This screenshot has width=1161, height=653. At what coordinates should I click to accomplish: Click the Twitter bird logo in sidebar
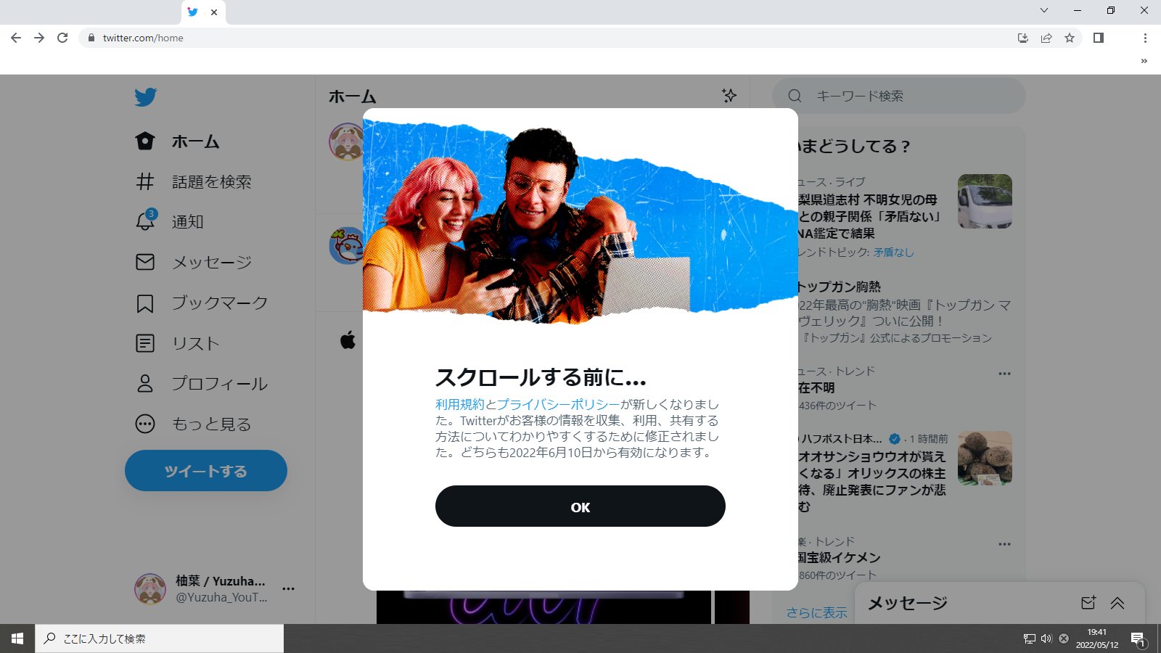(146, 96)
